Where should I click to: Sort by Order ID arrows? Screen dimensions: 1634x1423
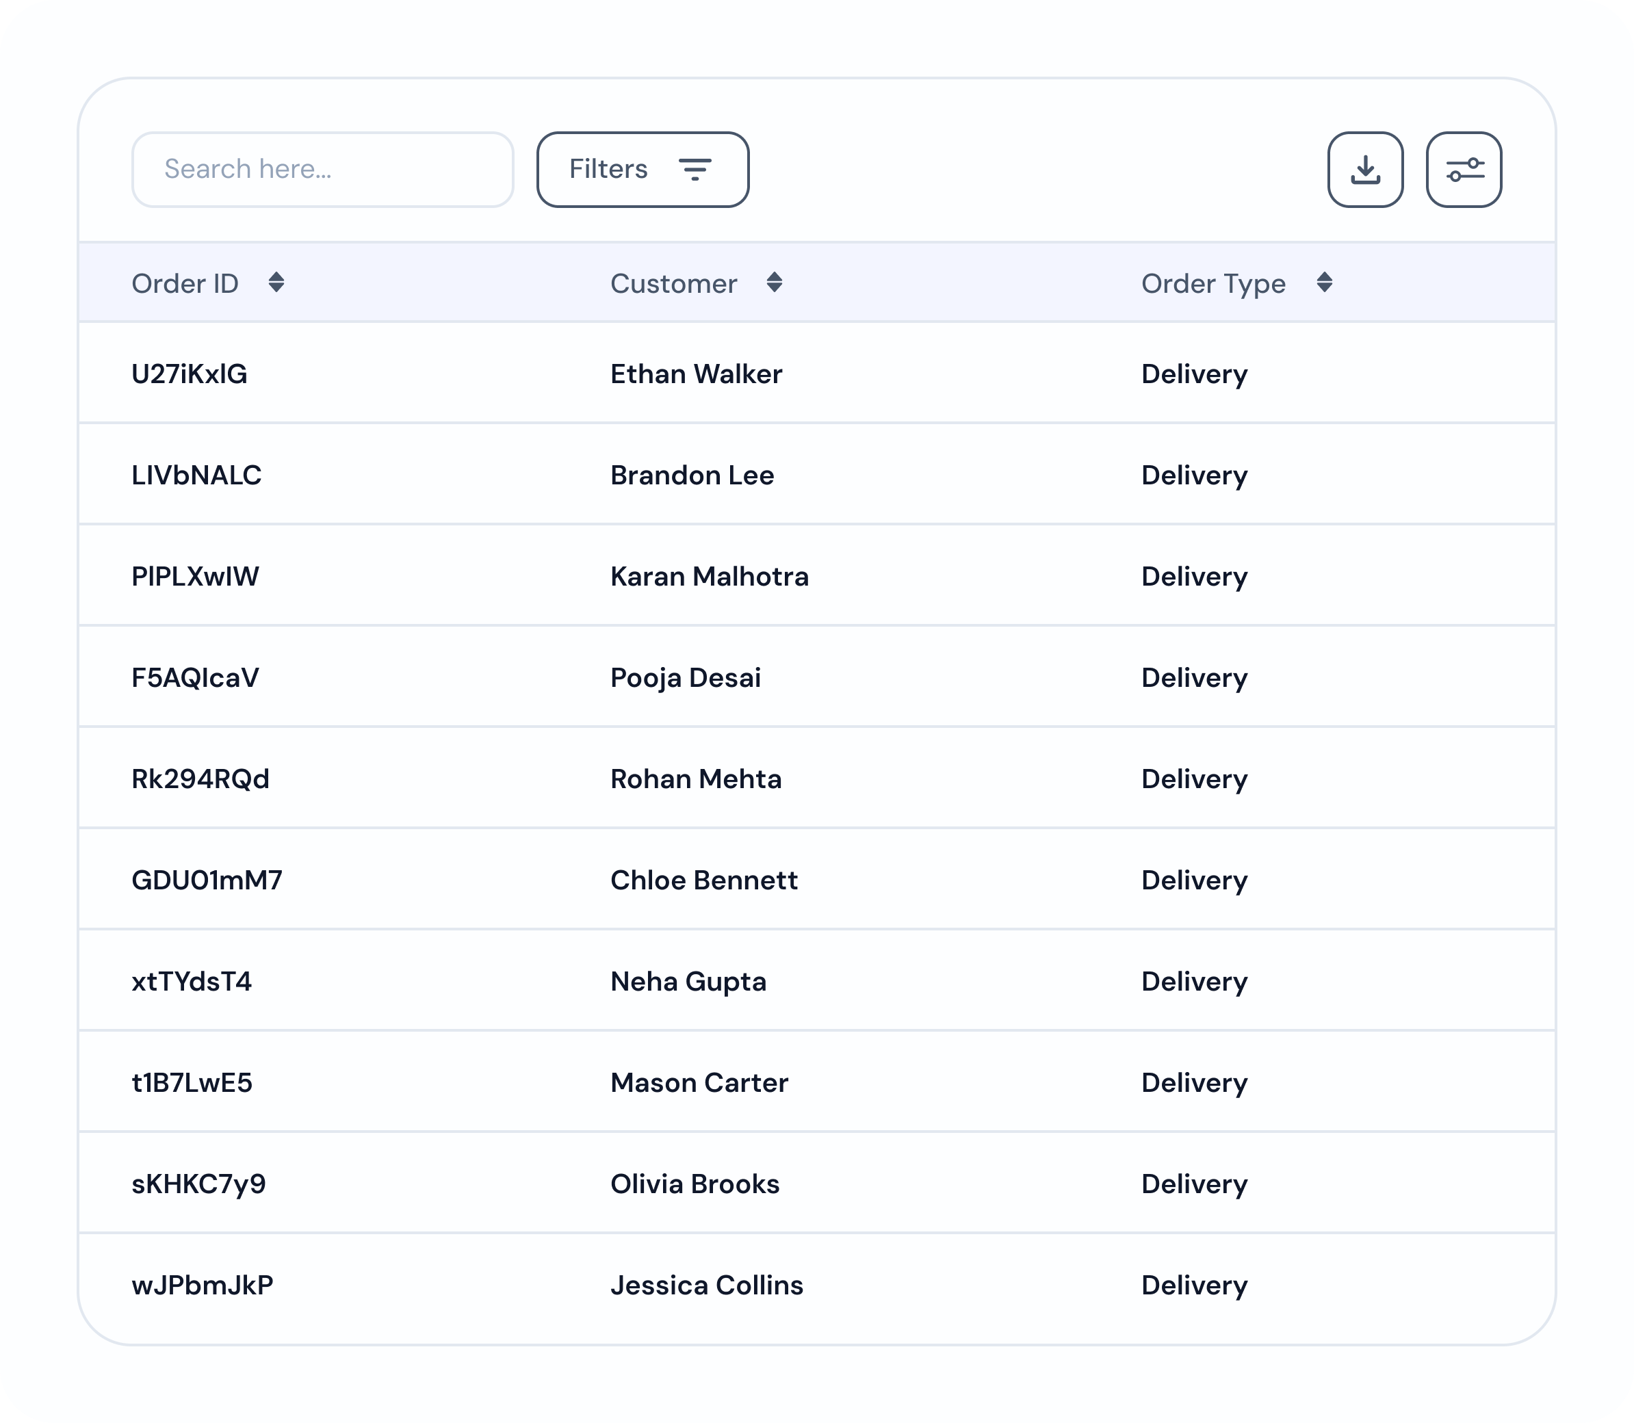[276, 283]
